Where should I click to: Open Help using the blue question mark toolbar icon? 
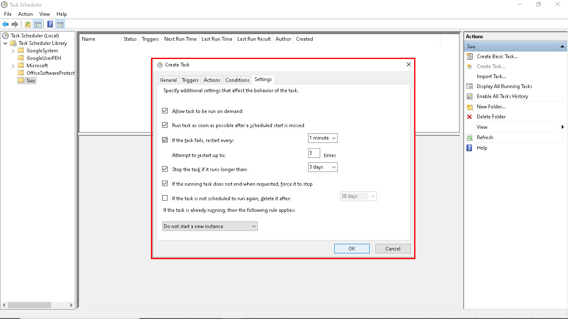pyautogui.click(x=50, y=24)
